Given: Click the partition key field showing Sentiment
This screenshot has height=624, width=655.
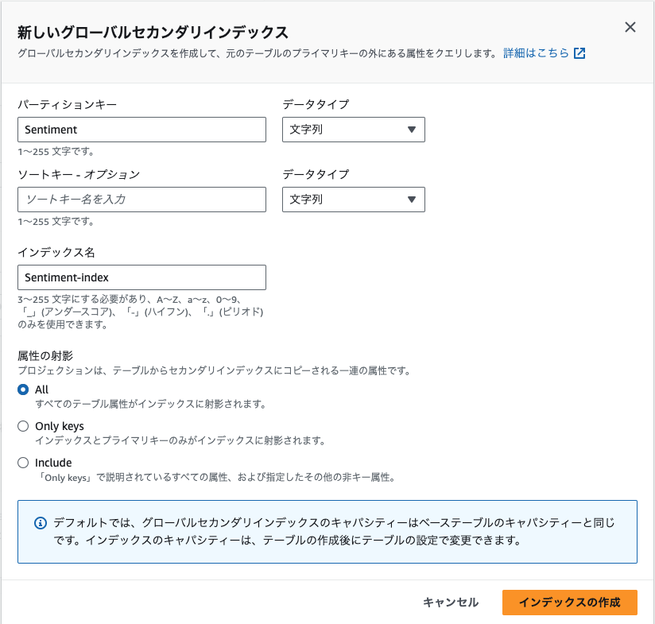Looking at the screenshot, I should point(141,129).
